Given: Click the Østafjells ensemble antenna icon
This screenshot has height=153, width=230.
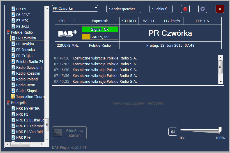Looking at the screenshot, I should (x=8, y=103).
